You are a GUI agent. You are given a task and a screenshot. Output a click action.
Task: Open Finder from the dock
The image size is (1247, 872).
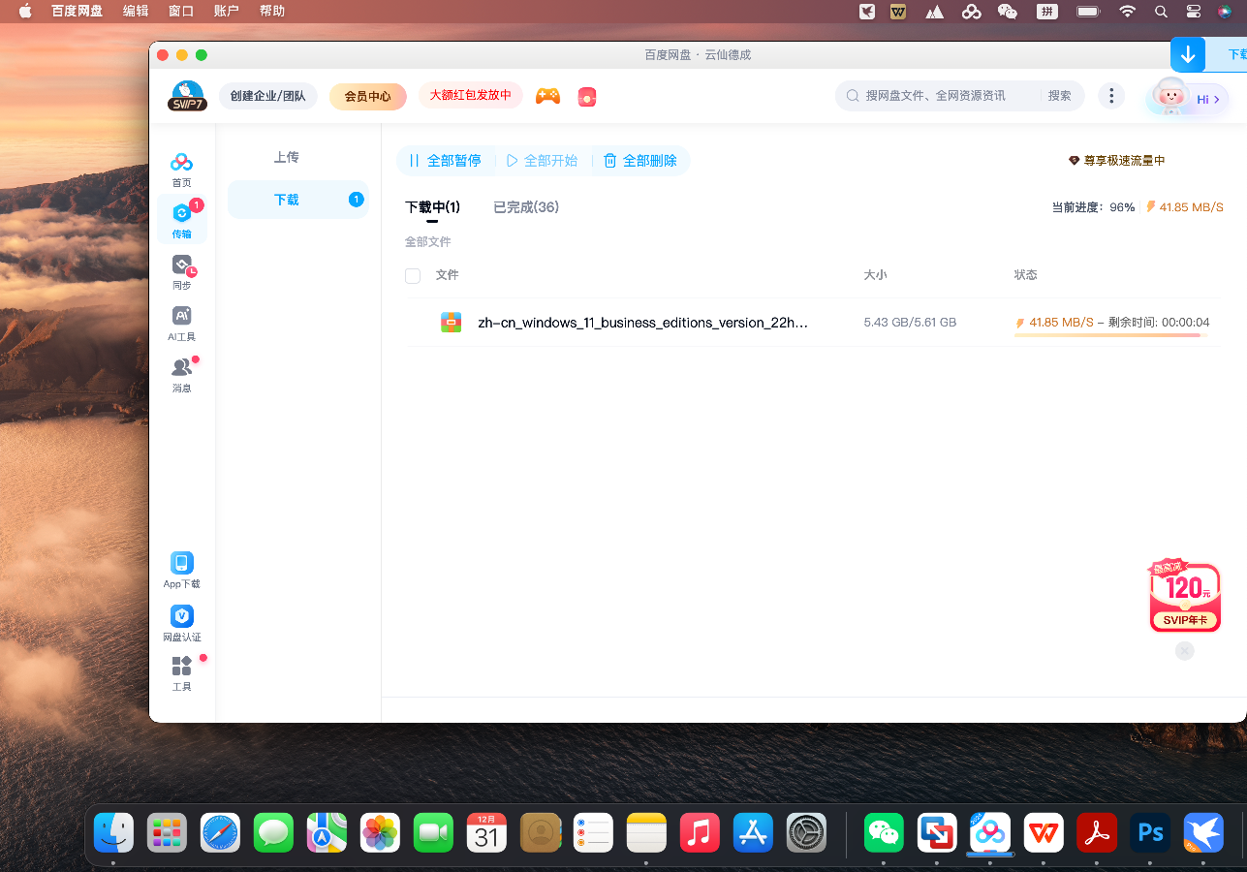114,832
